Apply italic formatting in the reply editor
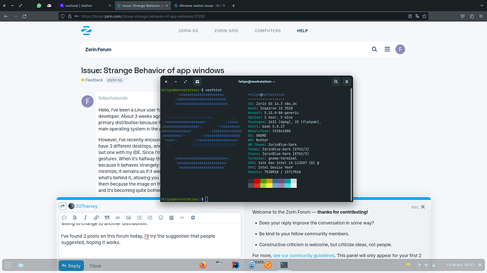The image size is (487, 273). click(85, 217)
